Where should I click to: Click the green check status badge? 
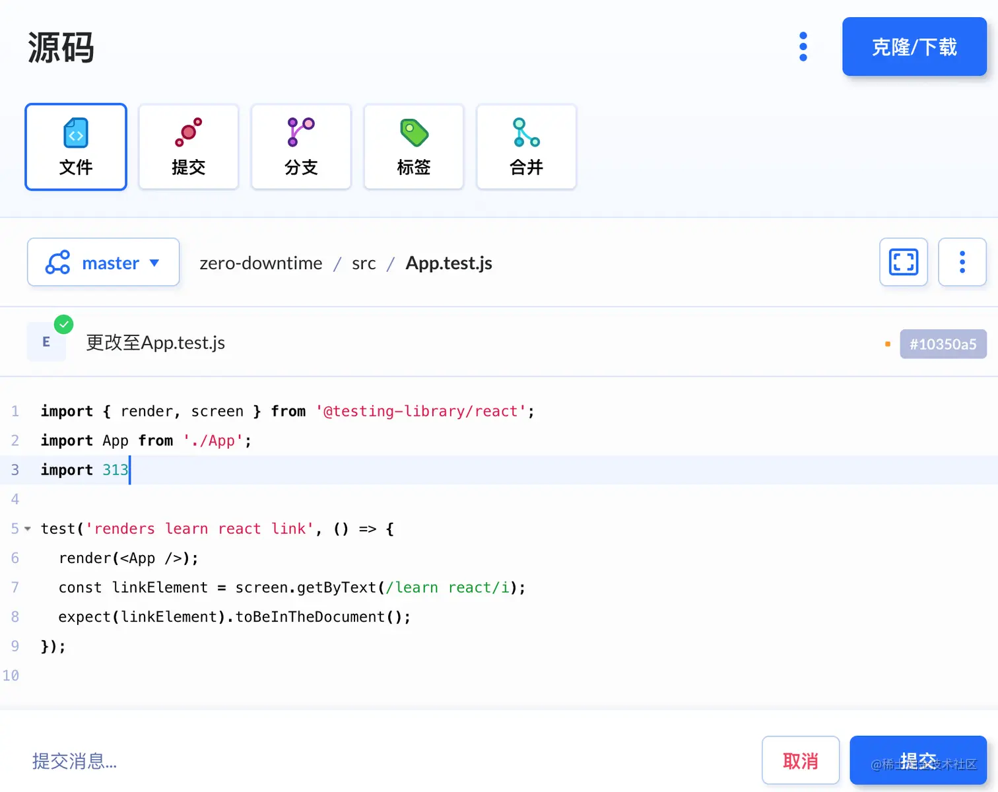63,324
